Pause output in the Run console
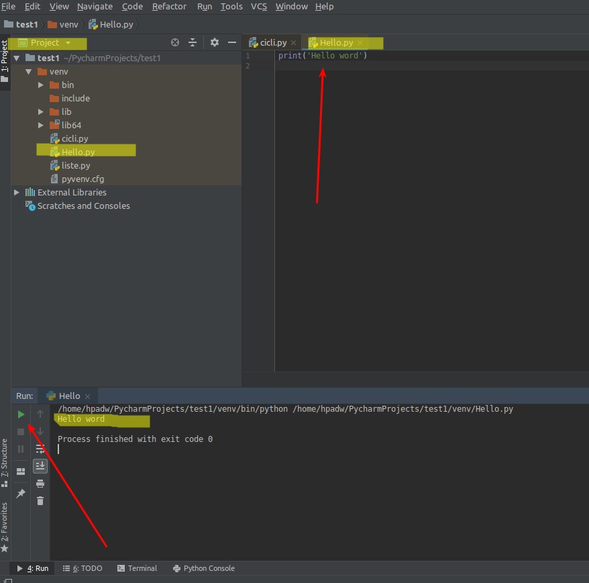589x583 pixels. (20, 449)
